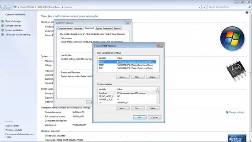Click the Remote settings shield icon
Screen dimensions: 252x142
click(x=3, y=26)
